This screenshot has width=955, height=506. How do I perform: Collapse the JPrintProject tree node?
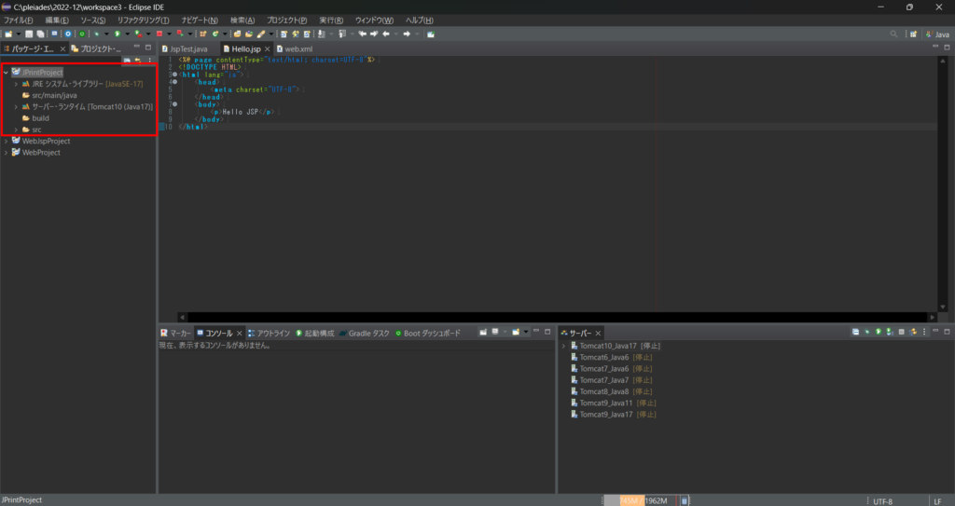pyautogui.click(x=6, y=72)
